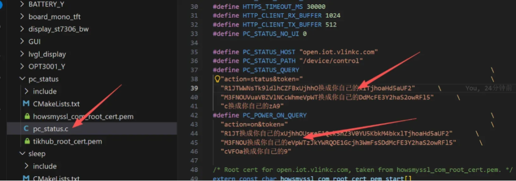Select the BATTERY_Y folder label
The width and height of the screenshot is (516, 181).
pyautogui.click(x=46, y=4)
